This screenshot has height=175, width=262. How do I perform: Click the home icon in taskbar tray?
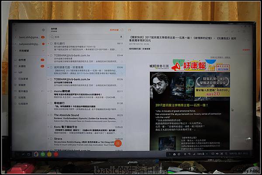(174, 154)
